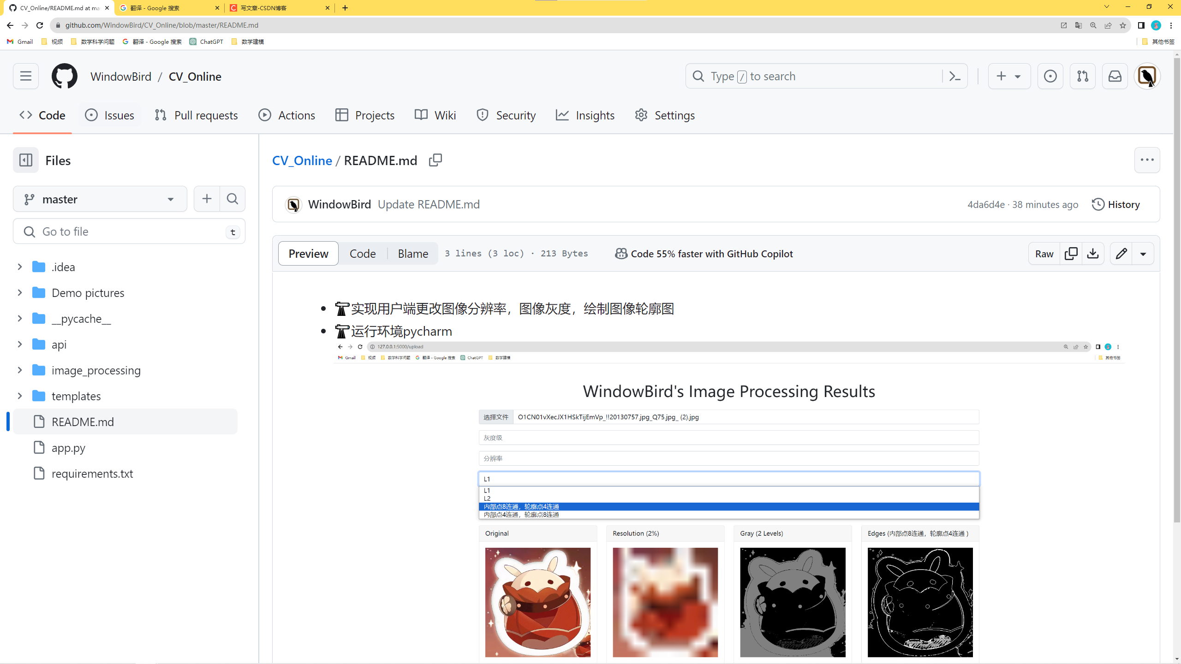This screenshot has height=664, width=1181.
Task: Switch to Code view of README
Action: coord(362,254)
